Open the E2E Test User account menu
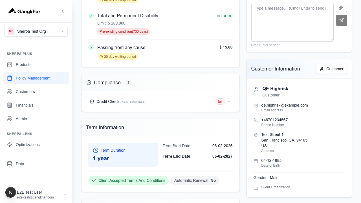361x203 pixels. tap(36, 195)
